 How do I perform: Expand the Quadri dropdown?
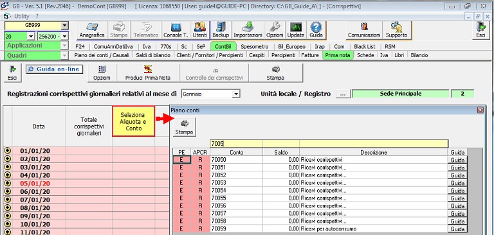(x=64, y=56)
